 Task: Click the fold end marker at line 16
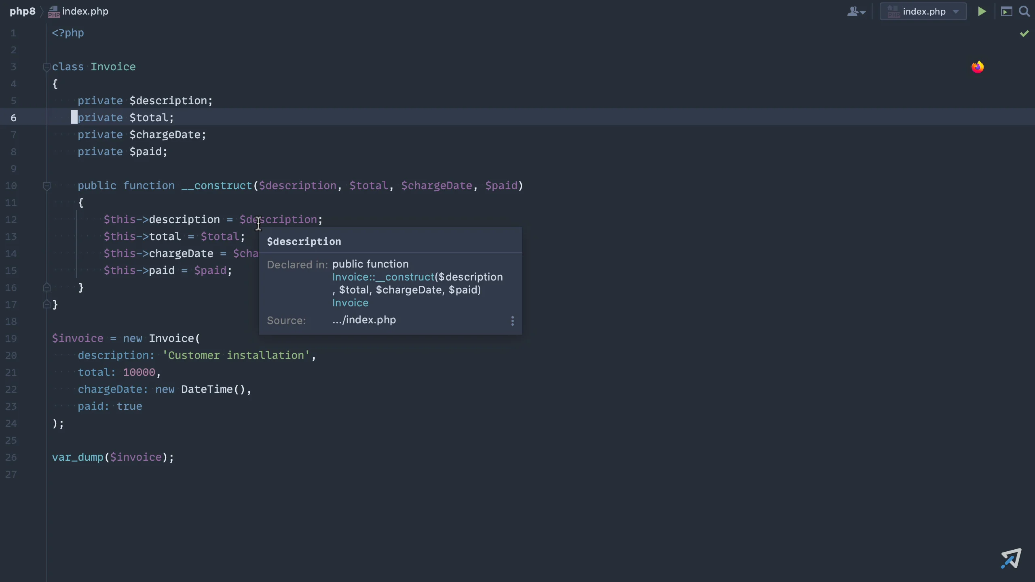click(x=46, y=287)
